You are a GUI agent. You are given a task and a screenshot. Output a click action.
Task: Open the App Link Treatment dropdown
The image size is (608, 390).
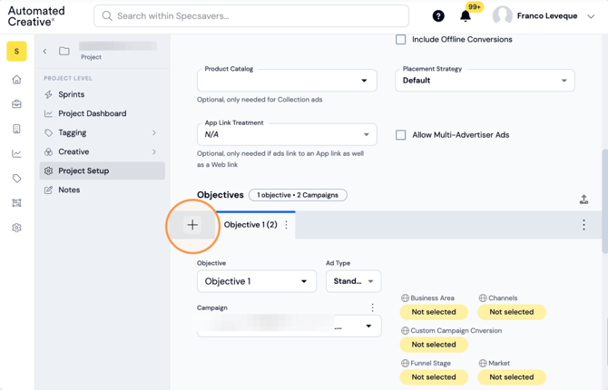tap(287, 134)
